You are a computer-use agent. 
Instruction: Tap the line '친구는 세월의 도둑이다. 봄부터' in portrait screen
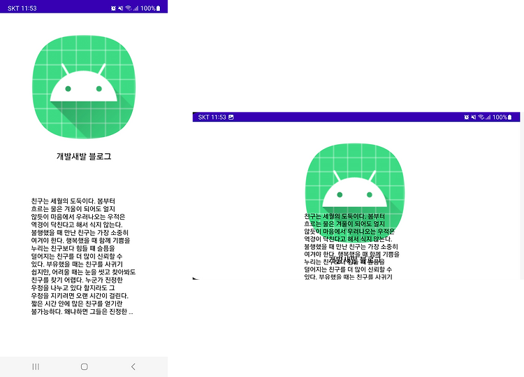[73, 201]
